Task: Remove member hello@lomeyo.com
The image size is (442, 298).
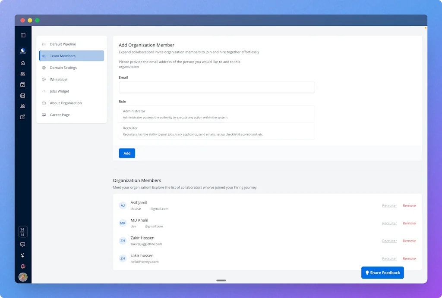Action: 409,259
